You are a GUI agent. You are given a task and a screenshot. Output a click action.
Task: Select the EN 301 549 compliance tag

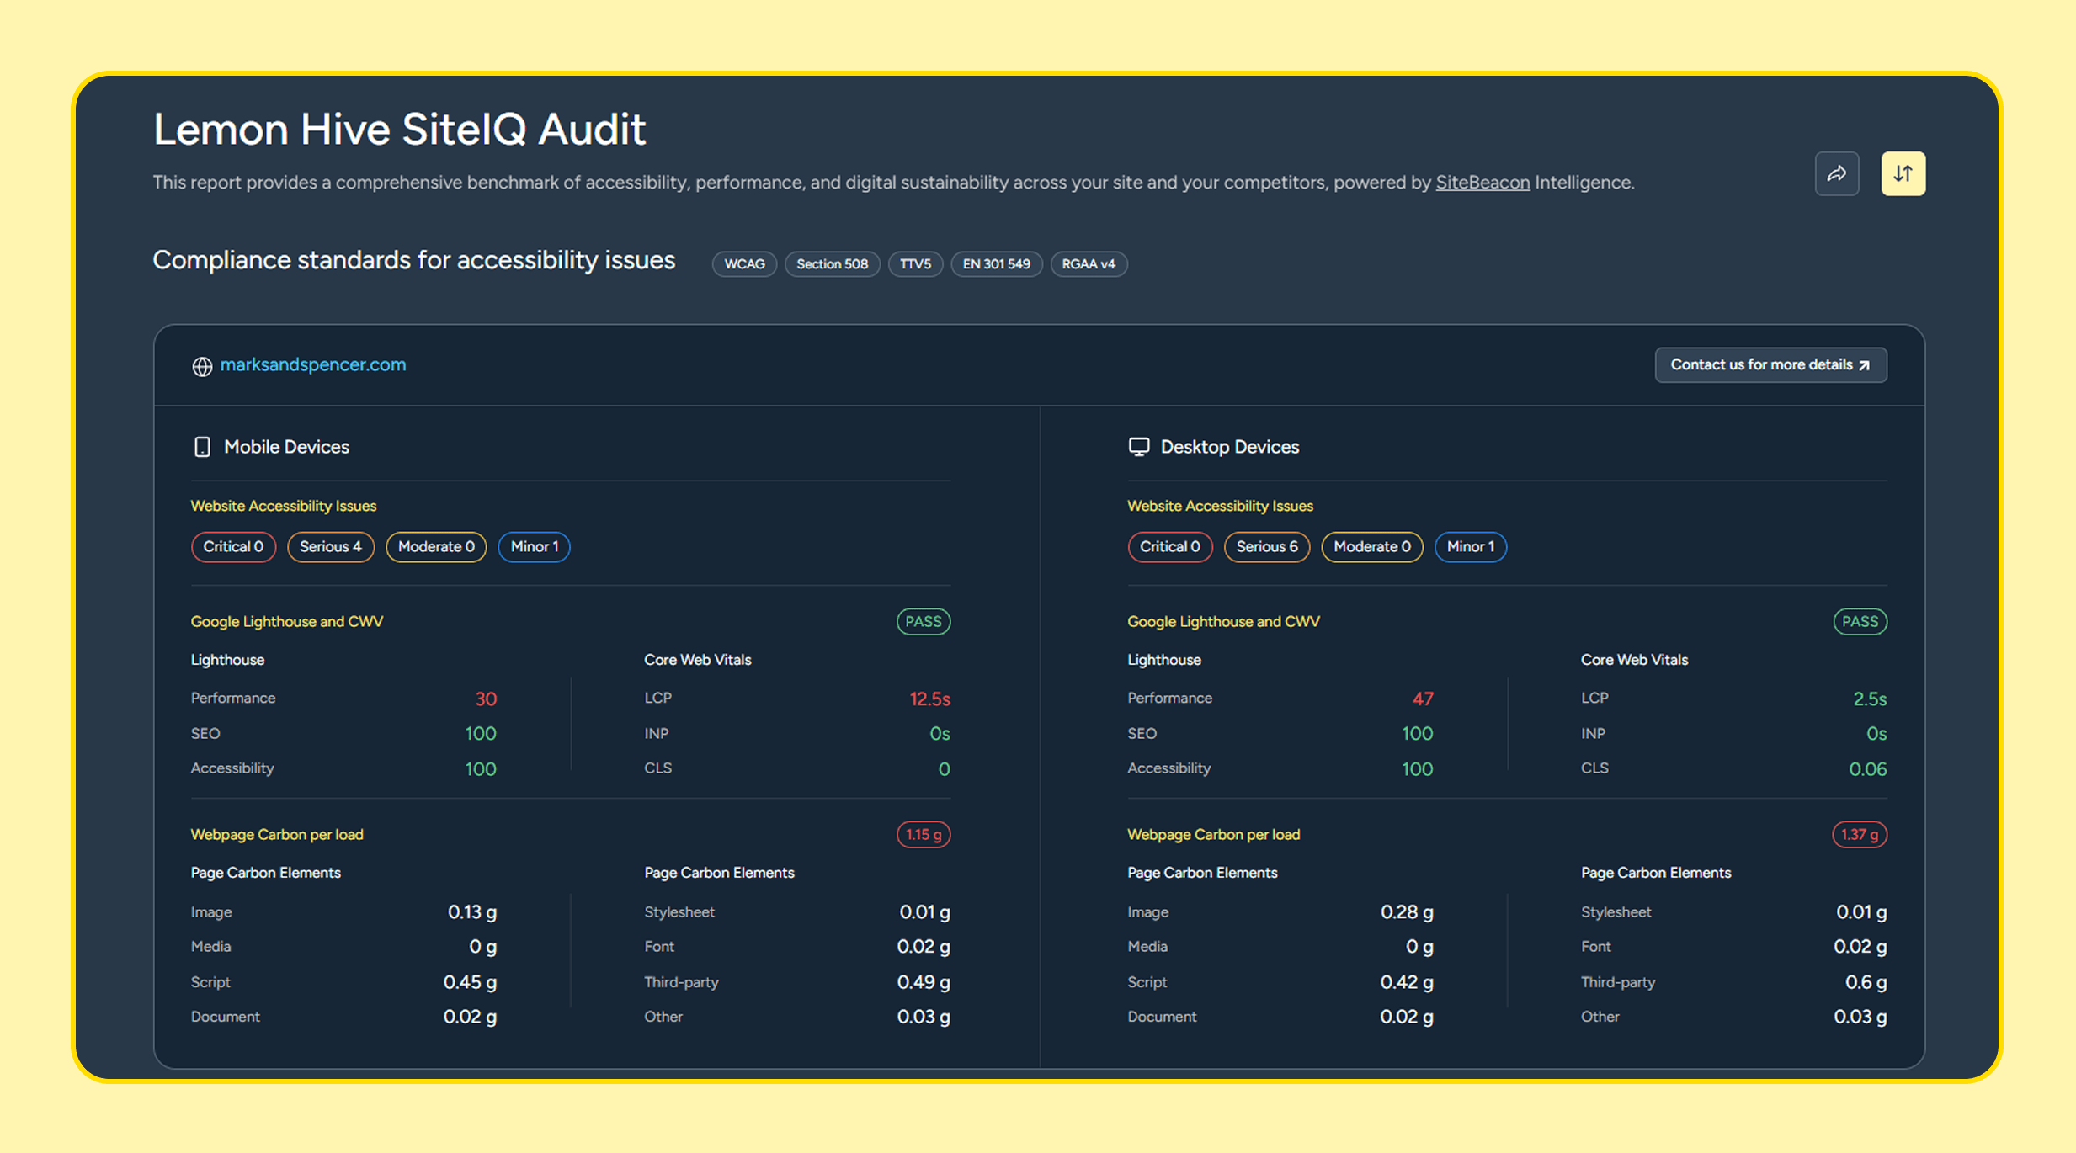[x=996, y=263]
